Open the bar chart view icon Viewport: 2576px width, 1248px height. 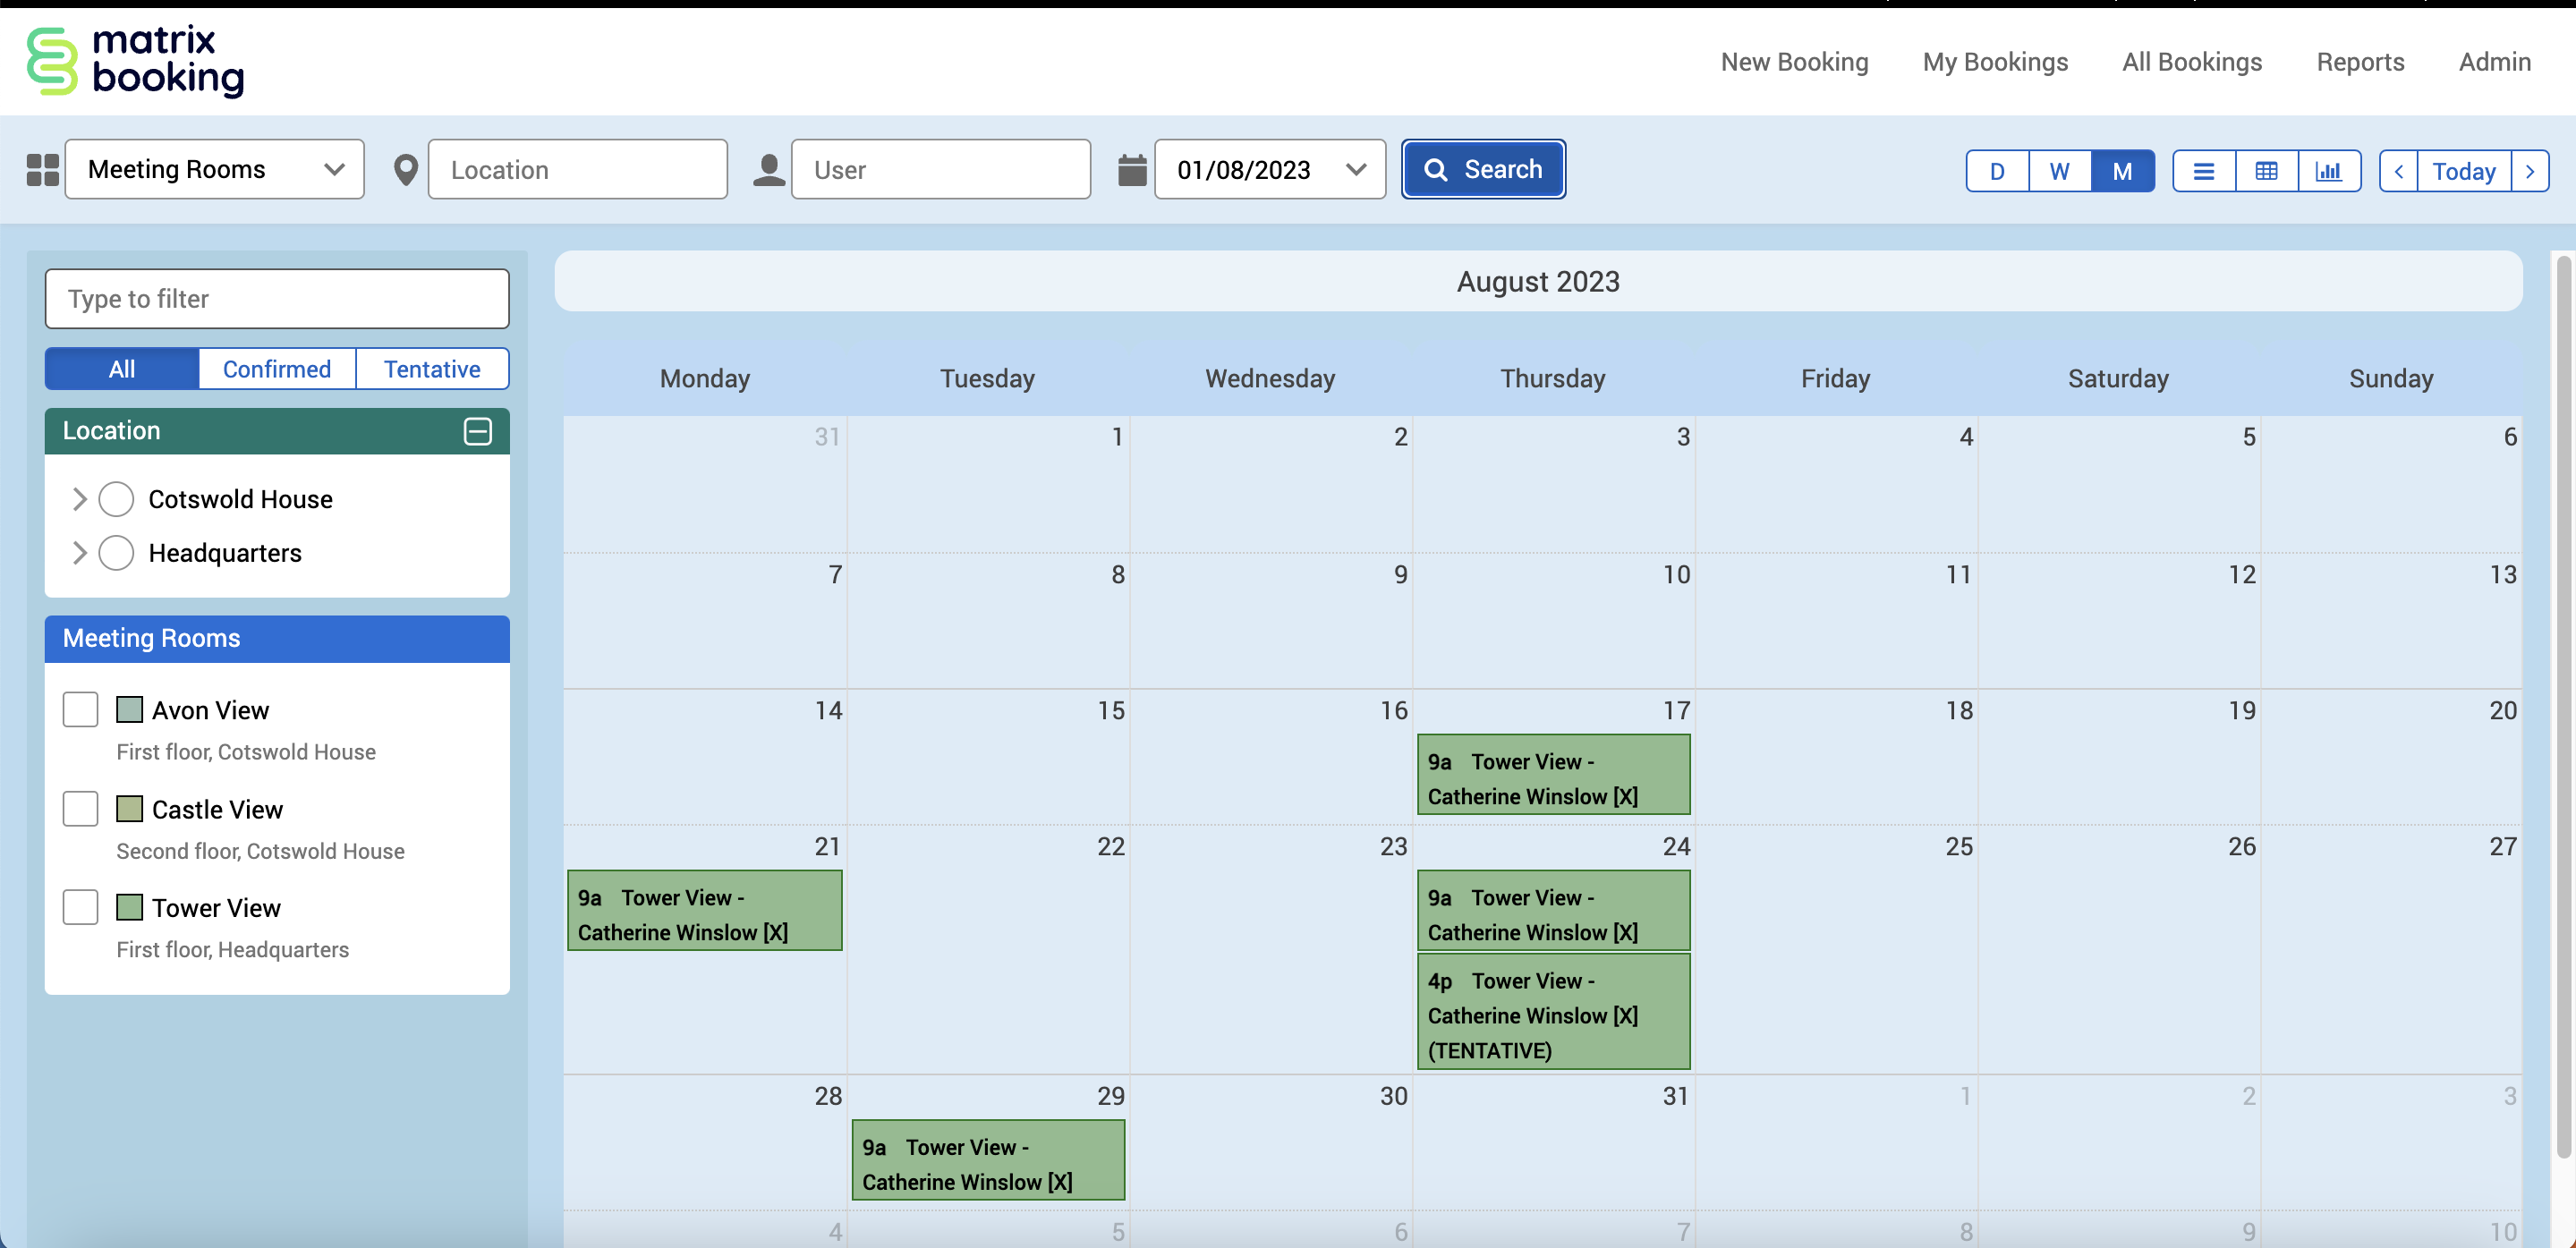(x=2328, y=171)
